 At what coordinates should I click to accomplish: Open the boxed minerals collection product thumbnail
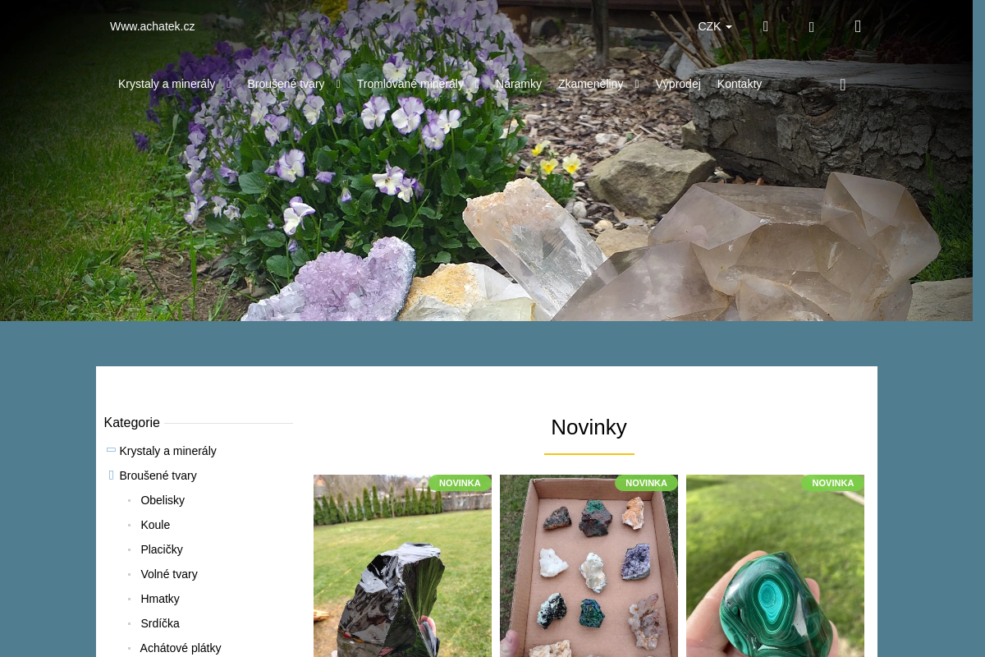point(589,566)
